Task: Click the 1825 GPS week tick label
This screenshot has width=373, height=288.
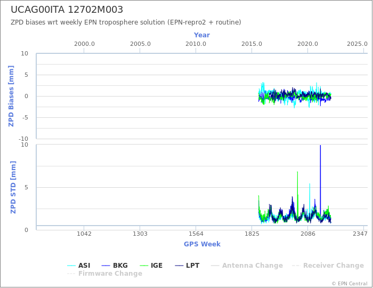Action: pyautogui.click(x=252, y=234)
